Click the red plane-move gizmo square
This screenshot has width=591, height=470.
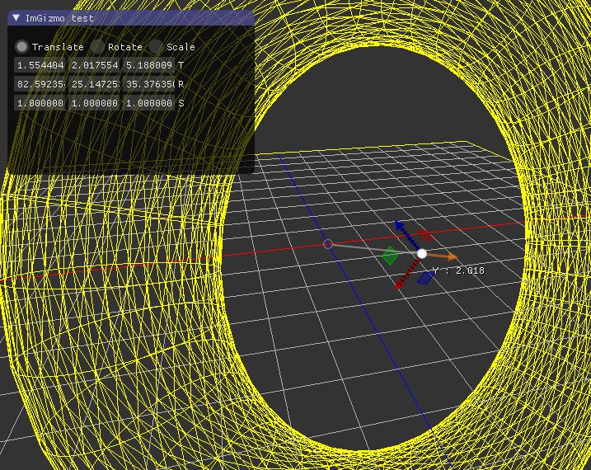426,235
